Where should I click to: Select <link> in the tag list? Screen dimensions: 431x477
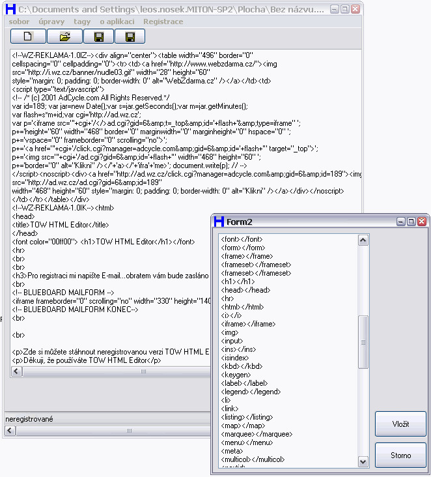(229, 409)
